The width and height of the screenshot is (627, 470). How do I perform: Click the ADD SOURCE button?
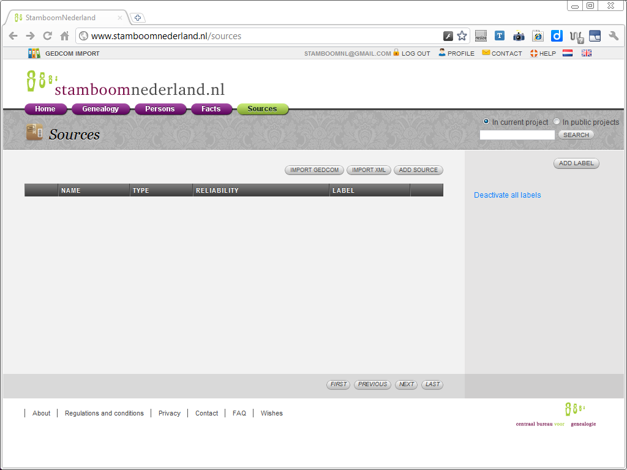pos(418,170)
